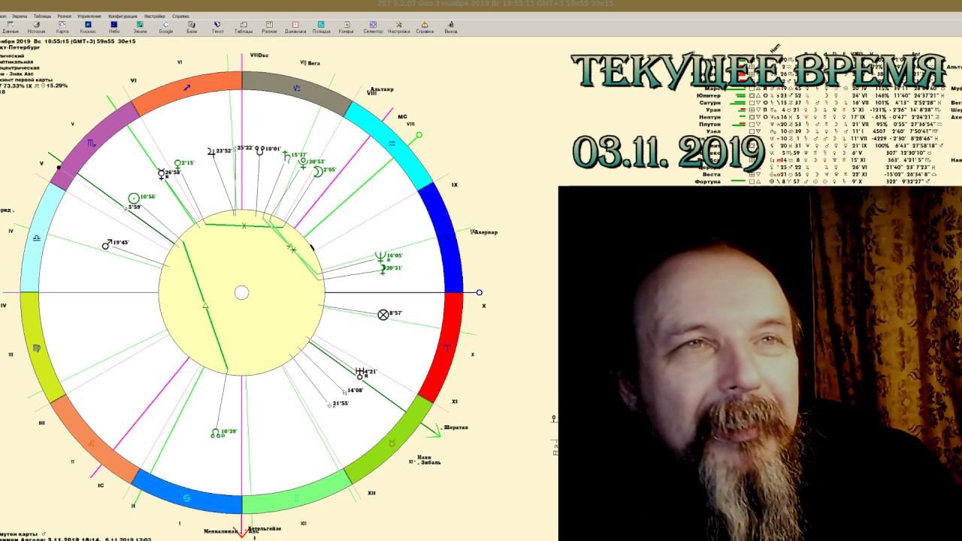Open the Разное menu in menu bar
This screenshot has height=541, width=962.
[x=65, y=16]
